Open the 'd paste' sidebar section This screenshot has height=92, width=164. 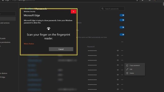pyautogui.click(x=3, y=38)
